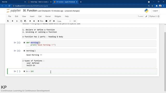Restart the kernel with the circular arrow icon
The width and height of the screenshot is (166, 93).
pyautogui.click(x=50, y=21)
